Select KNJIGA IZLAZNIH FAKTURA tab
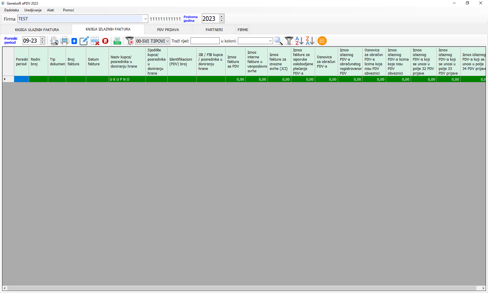488x293 pixels. tap(108, 29)
